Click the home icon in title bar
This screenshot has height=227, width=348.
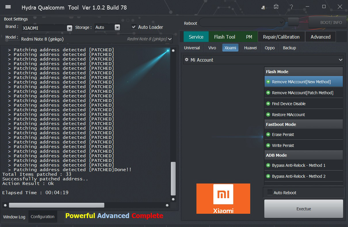point(276,7)
